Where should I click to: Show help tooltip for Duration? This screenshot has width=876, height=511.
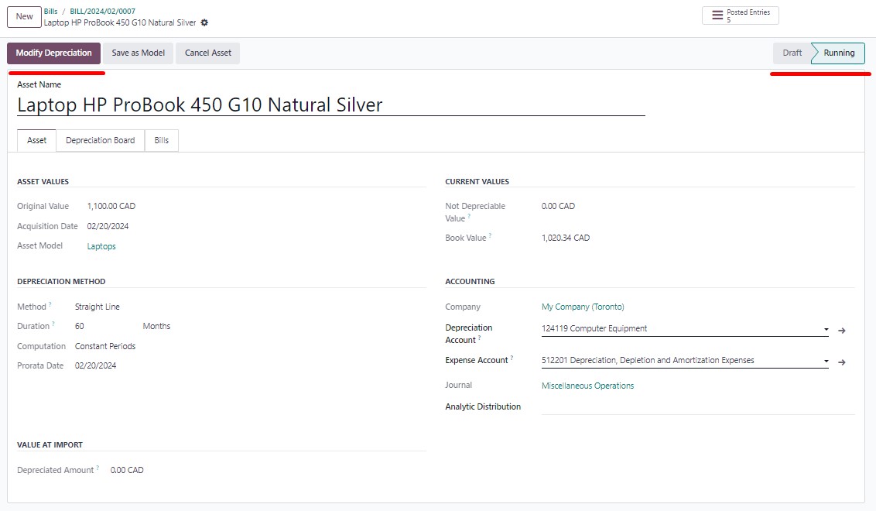[x=53, y=324]
